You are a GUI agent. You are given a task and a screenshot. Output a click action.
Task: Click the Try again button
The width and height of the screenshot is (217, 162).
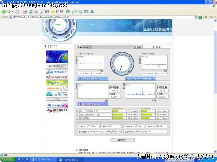point(138,47)
